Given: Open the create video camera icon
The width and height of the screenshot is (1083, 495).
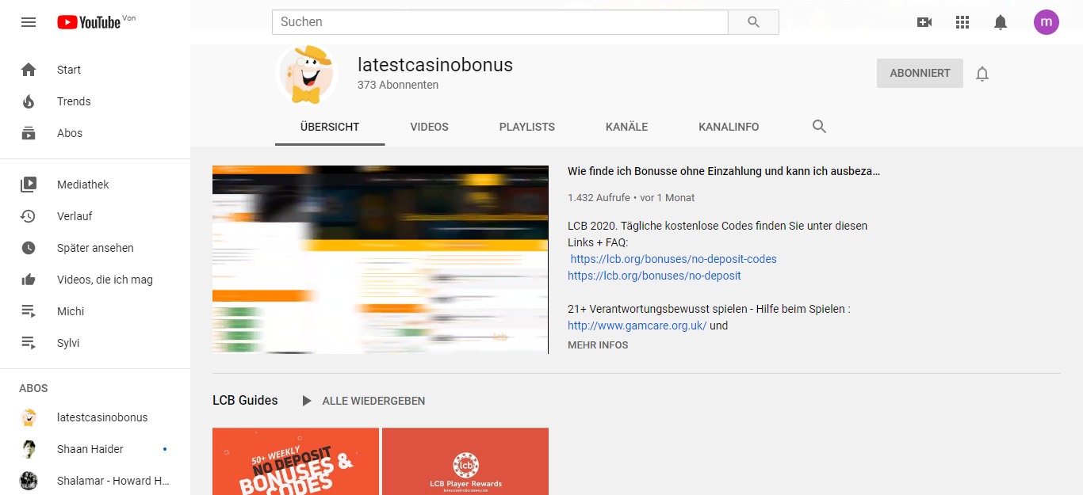Looking at the screenshot, I should tap(924, 22).
